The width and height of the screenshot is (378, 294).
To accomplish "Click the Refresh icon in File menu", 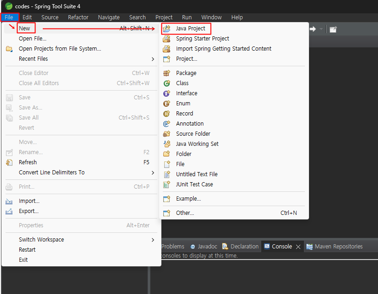I will point(9,162).
